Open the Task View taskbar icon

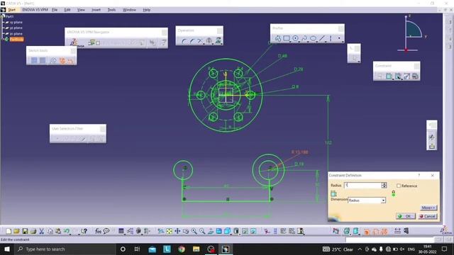pyautogui.click(x=137, y=249)
